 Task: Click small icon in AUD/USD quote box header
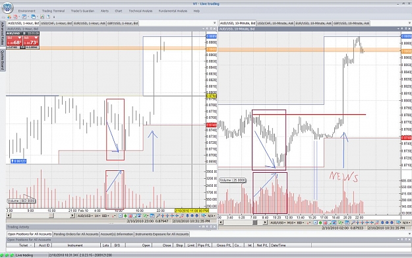24,34
